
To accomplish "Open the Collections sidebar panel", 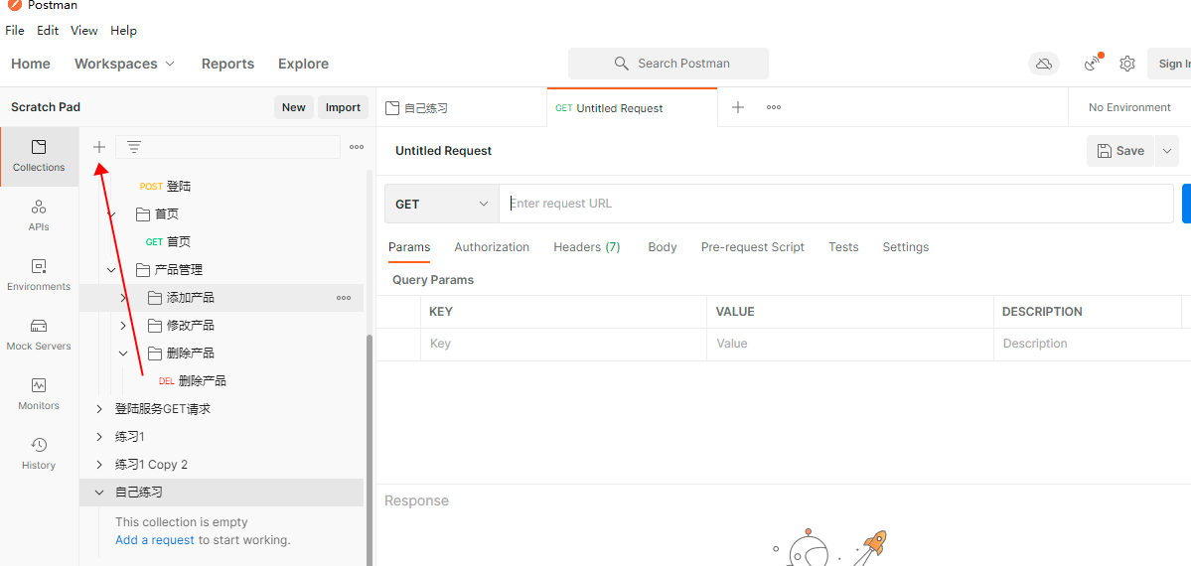I will (x=39, y=157).
